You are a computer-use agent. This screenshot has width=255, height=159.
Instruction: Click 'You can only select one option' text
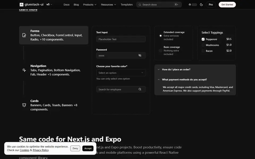point(113,78)
